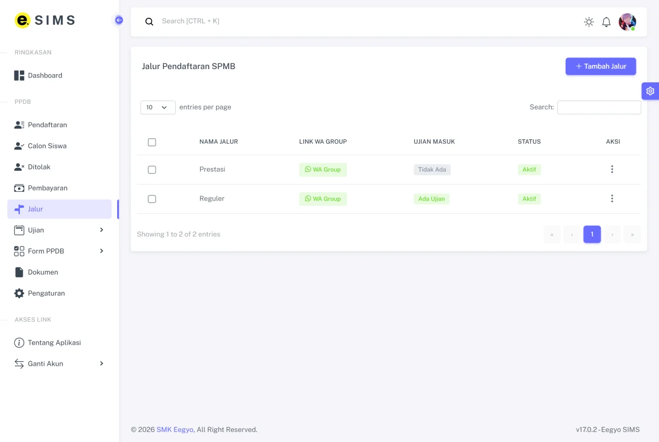Open the WA Group link for Reguler
The width and height of the screenshot is (659, 442).
pos(323,199)
